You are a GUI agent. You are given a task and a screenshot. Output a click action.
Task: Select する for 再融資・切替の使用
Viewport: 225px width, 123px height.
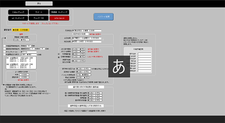point(23,40)
